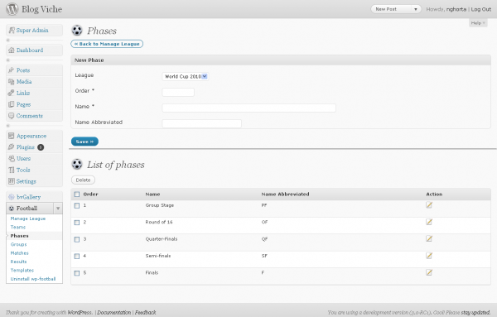Edit the Group Stage phase
The height and width of the screenshot is (317, 497).
pos(429,205)
